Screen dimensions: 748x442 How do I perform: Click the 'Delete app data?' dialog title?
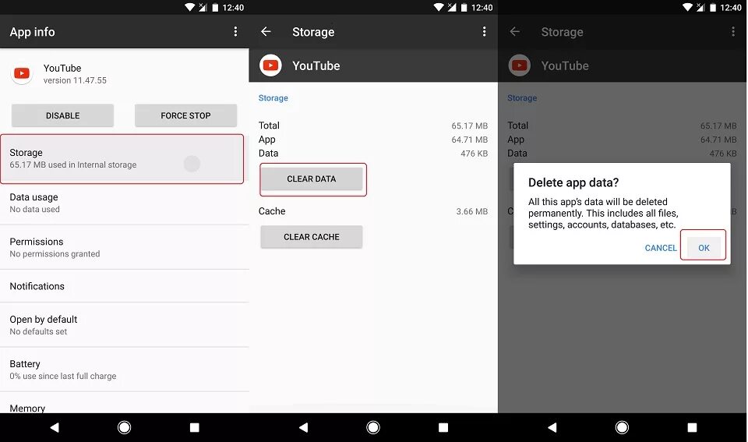click(573, 182)
